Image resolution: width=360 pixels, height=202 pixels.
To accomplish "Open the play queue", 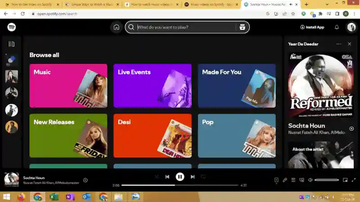I will [x=293, y=180].
